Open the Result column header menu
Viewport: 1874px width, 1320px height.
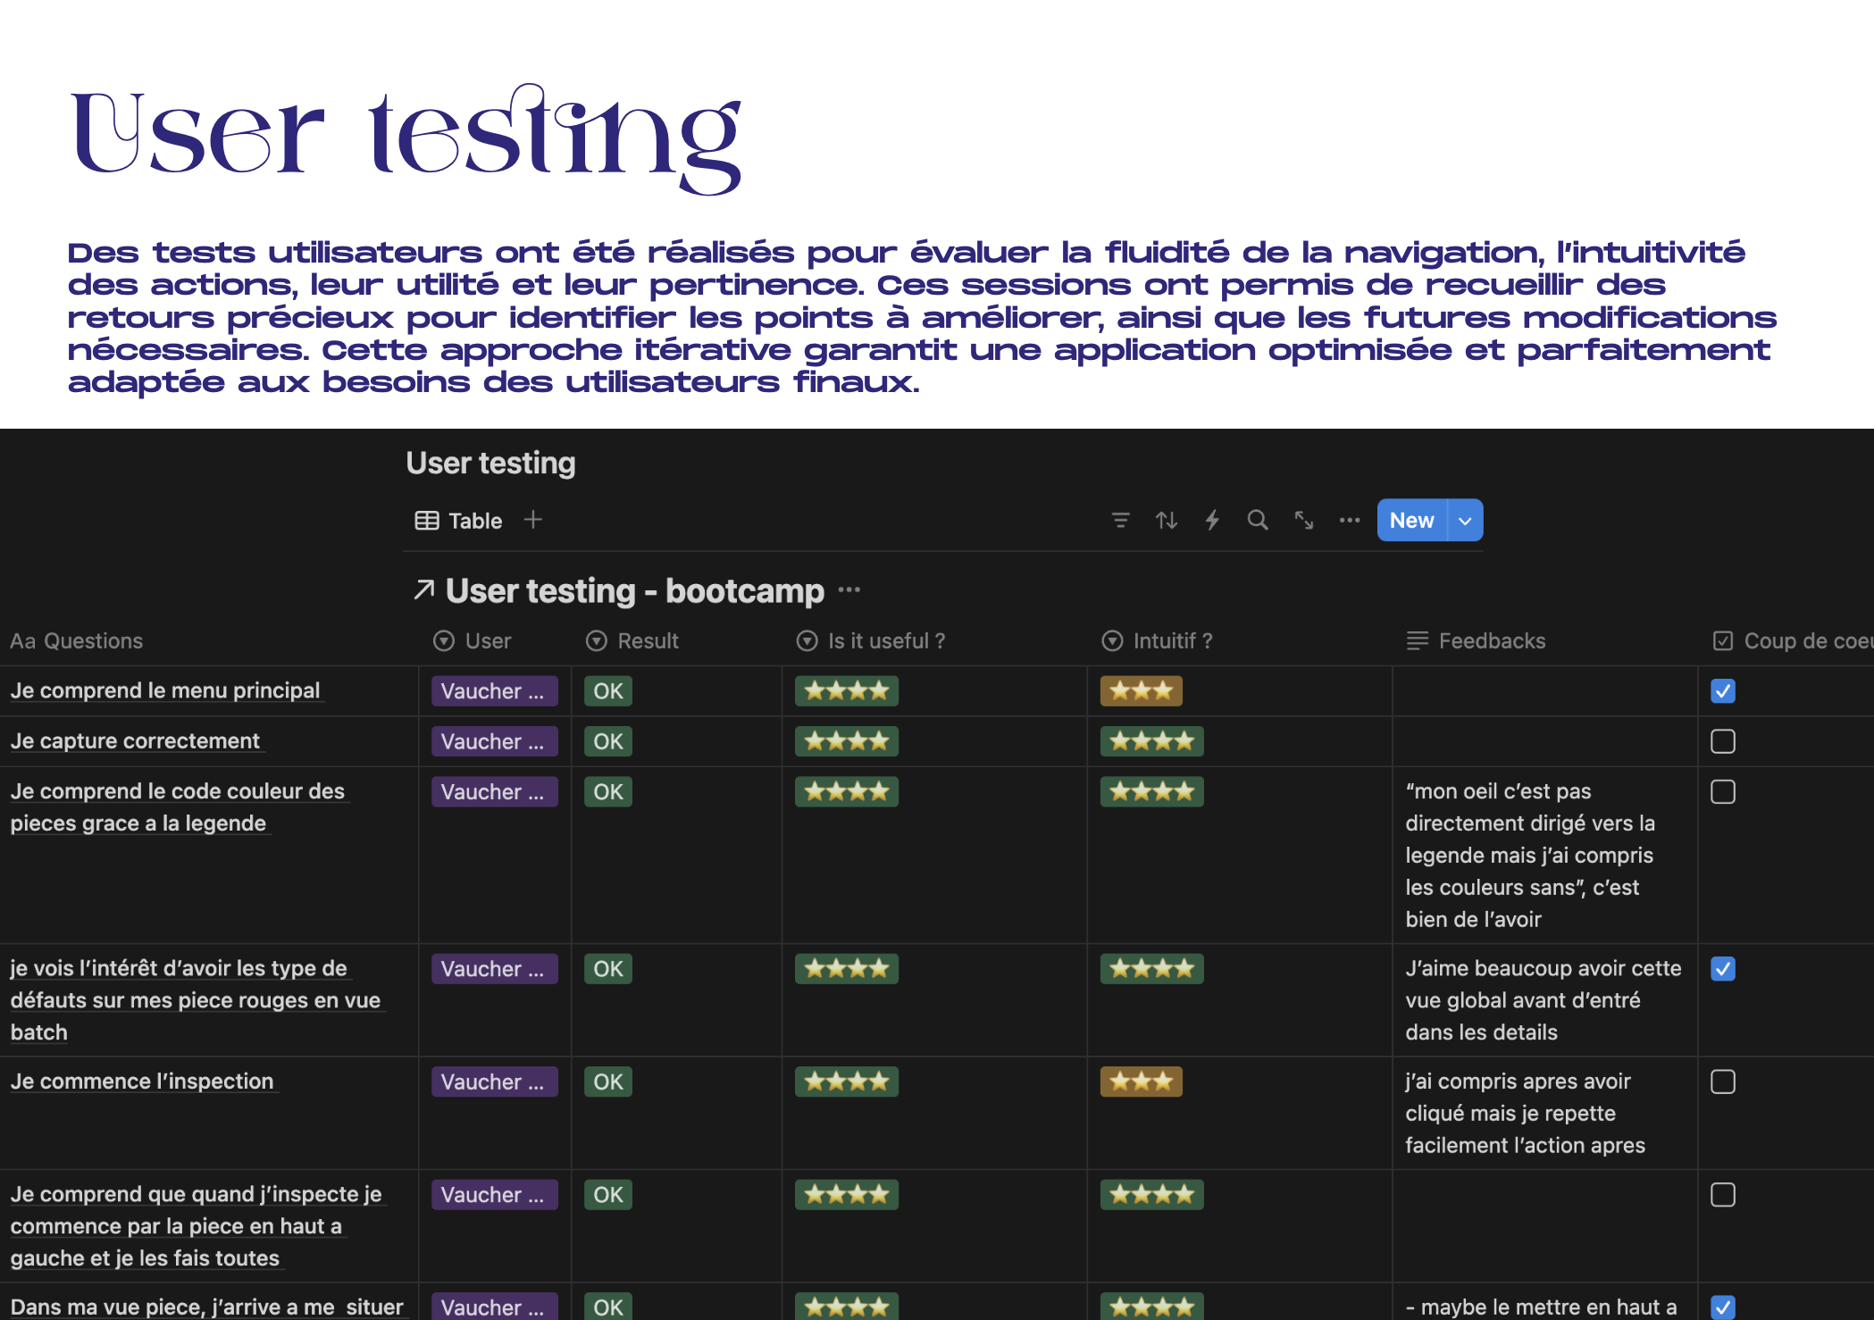click(632, 641)
